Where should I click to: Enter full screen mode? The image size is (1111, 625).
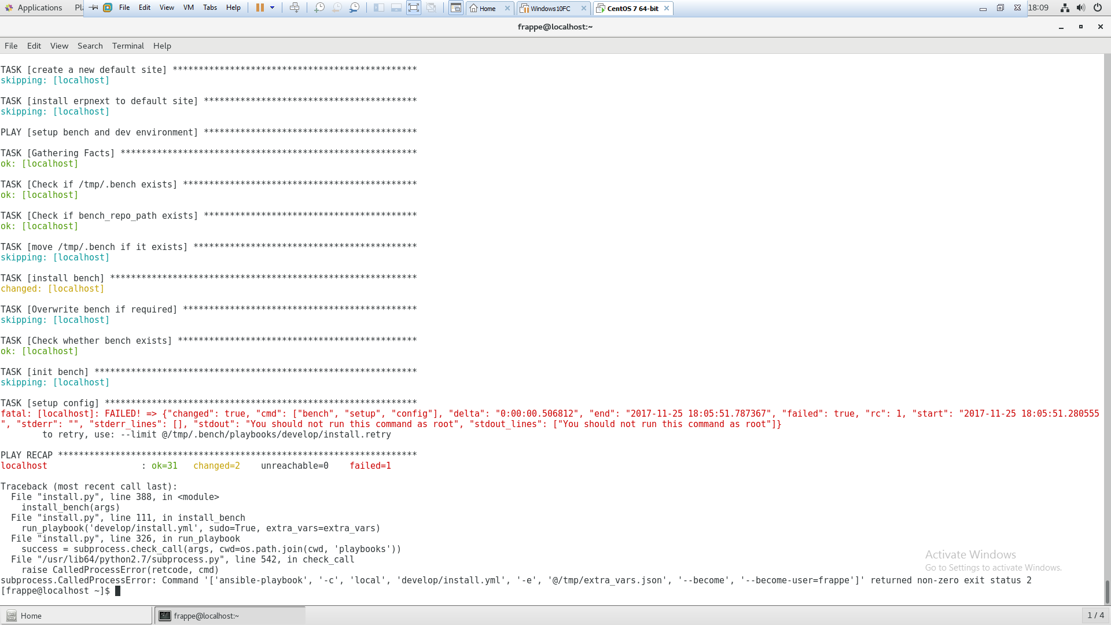point(414,8)
